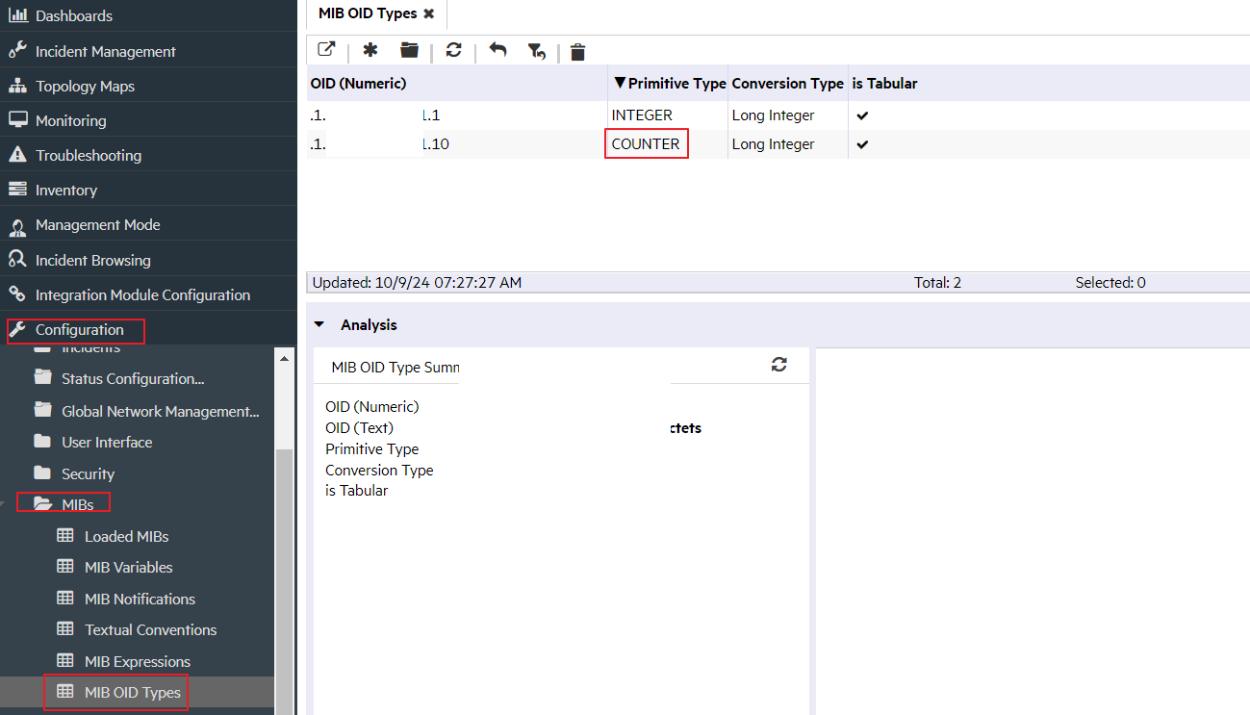Click the Undo toolbar icon
This screenshot has width=1250, height=715.
pyautogui.click(x=497, y=50)
